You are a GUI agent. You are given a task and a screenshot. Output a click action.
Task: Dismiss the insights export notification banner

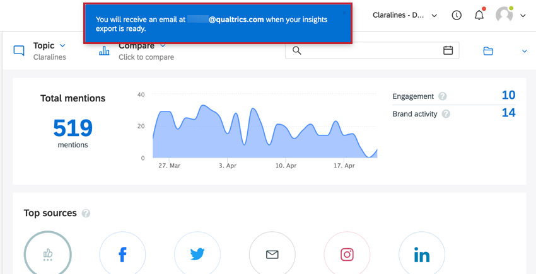[x=344, y=13]
